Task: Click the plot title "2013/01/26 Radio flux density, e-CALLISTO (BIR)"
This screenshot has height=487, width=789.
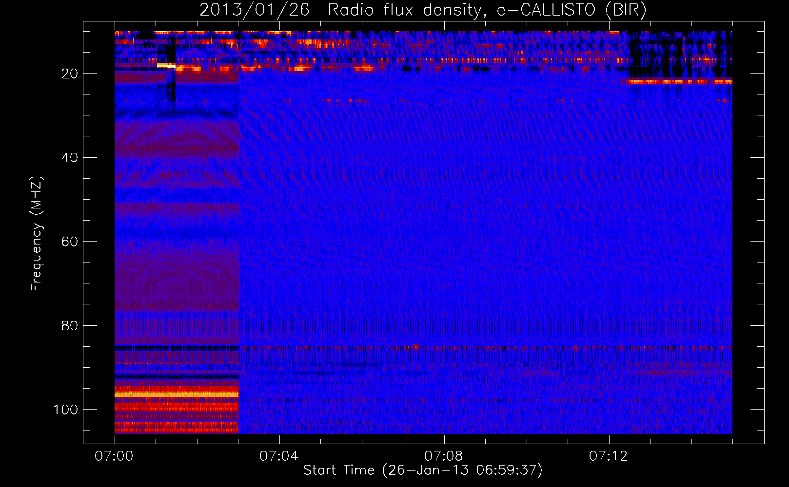Action: pyautogui.click(x=423, y=10)
